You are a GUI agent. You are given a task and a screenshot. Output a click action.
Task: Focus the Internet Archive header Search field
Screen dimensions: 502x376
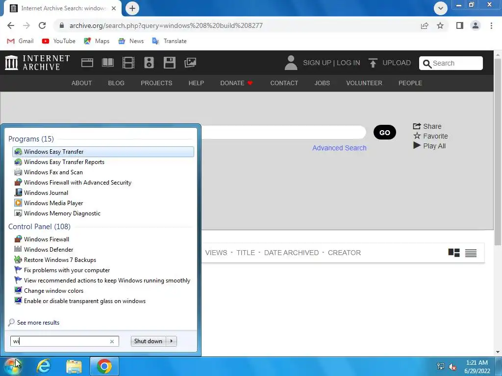[451, 63]
